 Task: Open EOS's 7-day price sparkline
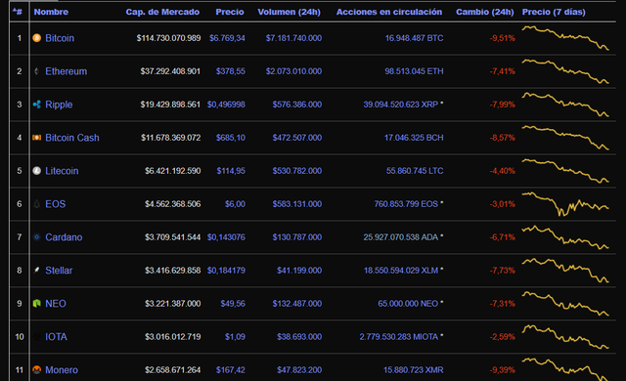pyautogui.click(x=565, y=204)
